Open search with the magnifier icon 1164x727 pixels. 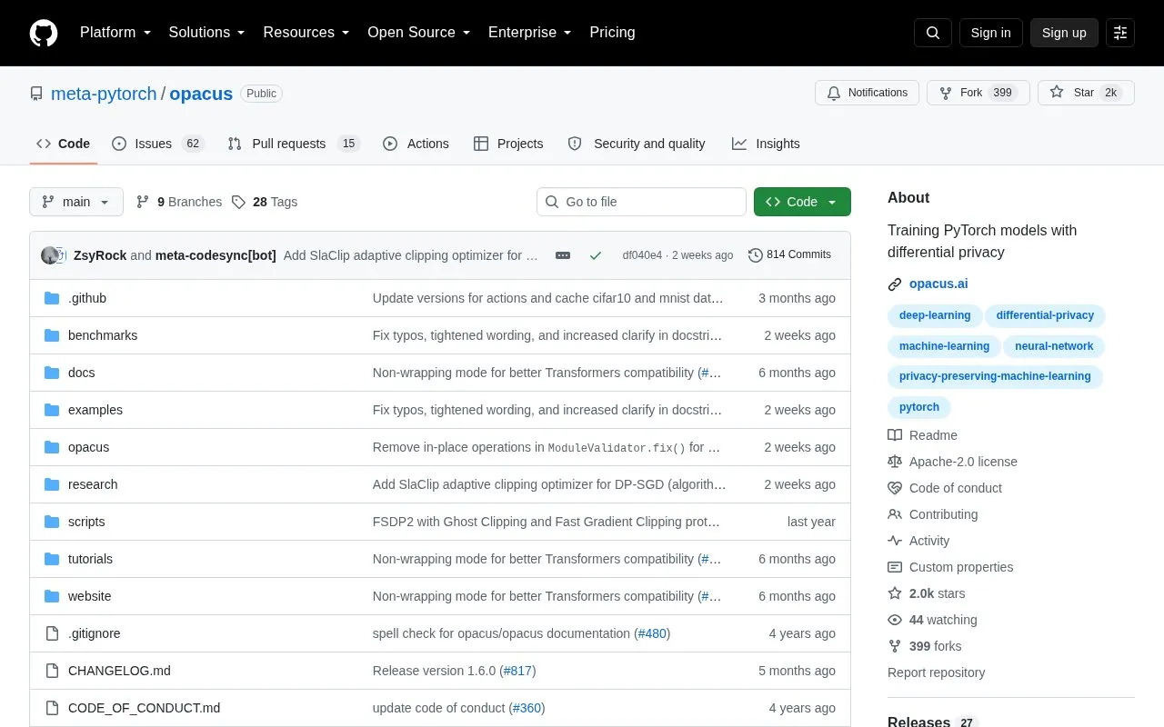pyautogui.click(x=933, y=33)
